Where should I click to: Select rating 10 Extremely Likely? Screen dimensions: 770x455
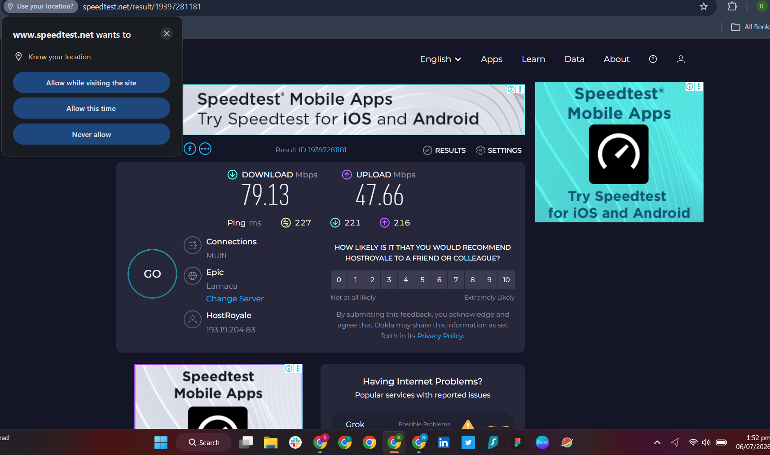[506, 279]
